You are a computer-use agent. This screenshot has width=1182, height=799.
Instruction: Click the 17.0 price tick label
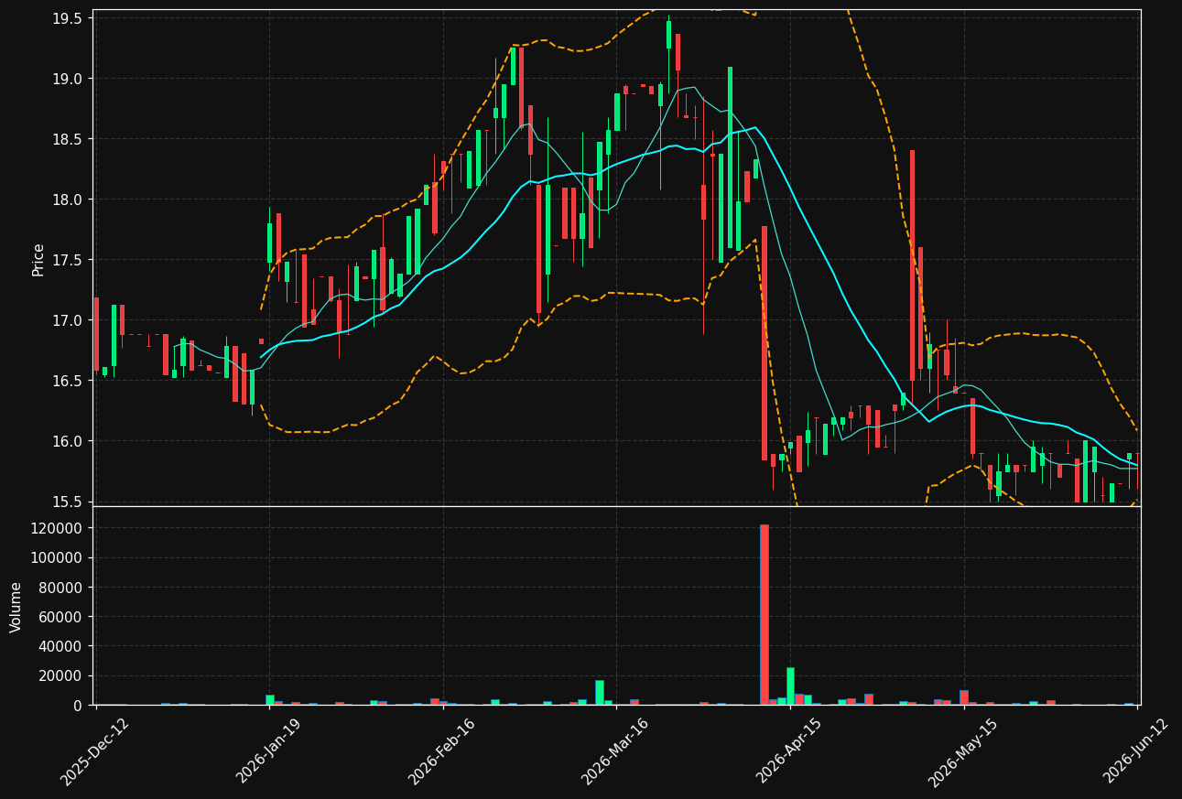pyautogui.click(x=67, y=320)
